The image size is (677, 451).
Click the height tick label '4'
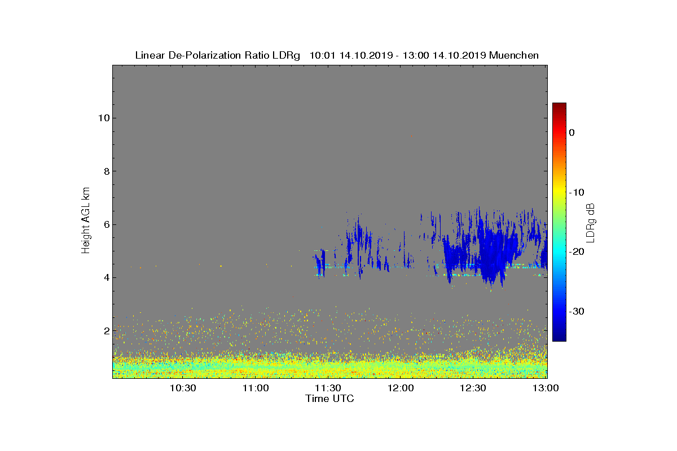[105, 277]
